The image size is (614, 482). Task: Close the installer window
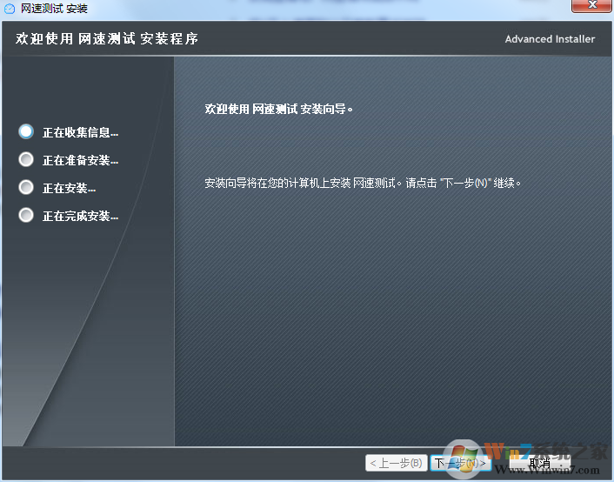pos(592,5)
